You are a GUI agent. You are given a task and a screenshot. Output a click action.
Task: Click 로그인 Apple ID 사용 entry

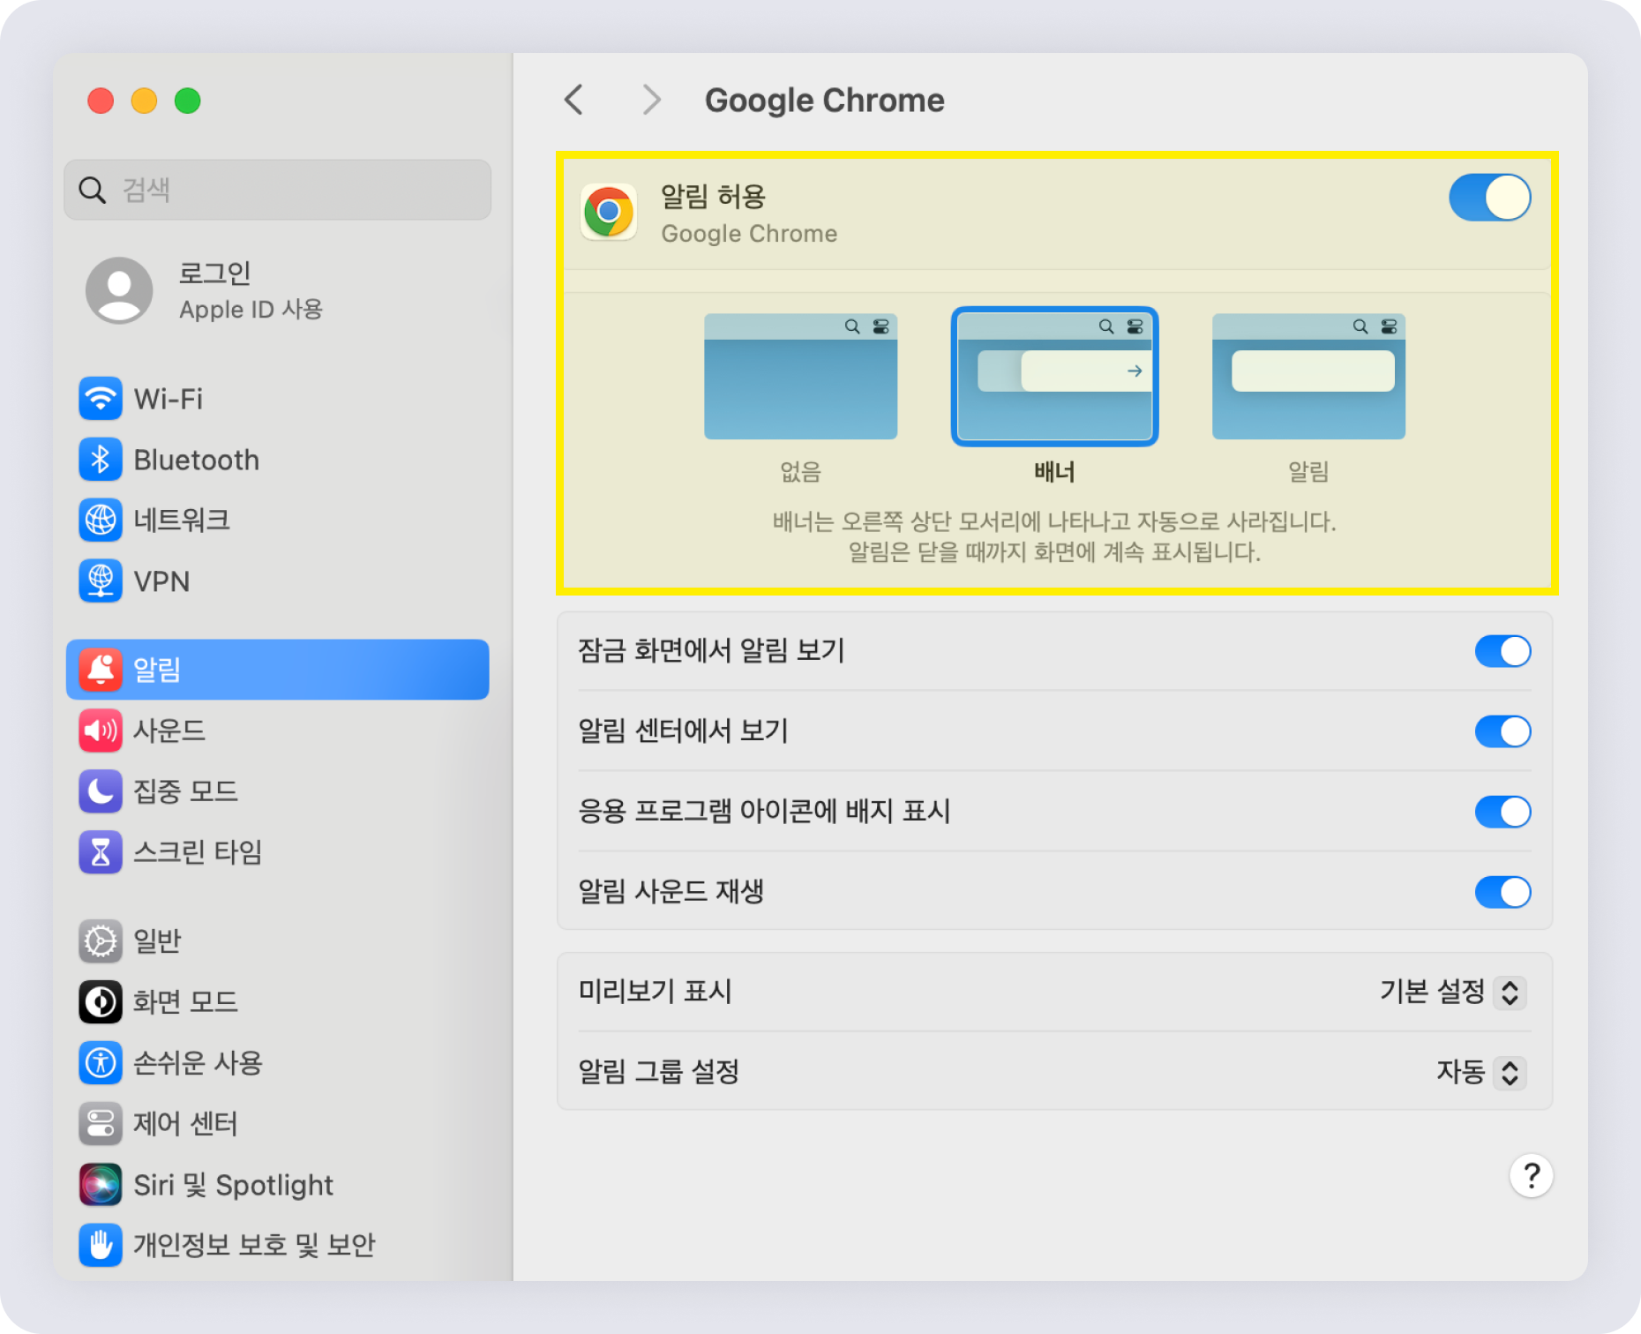277,291
